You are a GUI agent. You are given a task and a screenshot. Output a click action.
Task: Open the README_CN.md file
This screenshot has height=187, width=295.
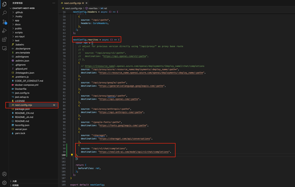tap(24, 113)
